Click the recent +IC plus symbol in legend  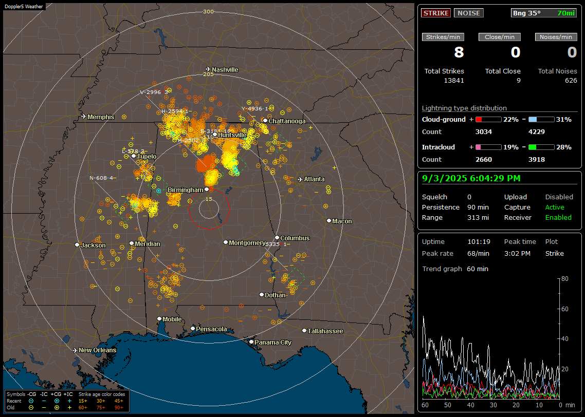point(69,401)
